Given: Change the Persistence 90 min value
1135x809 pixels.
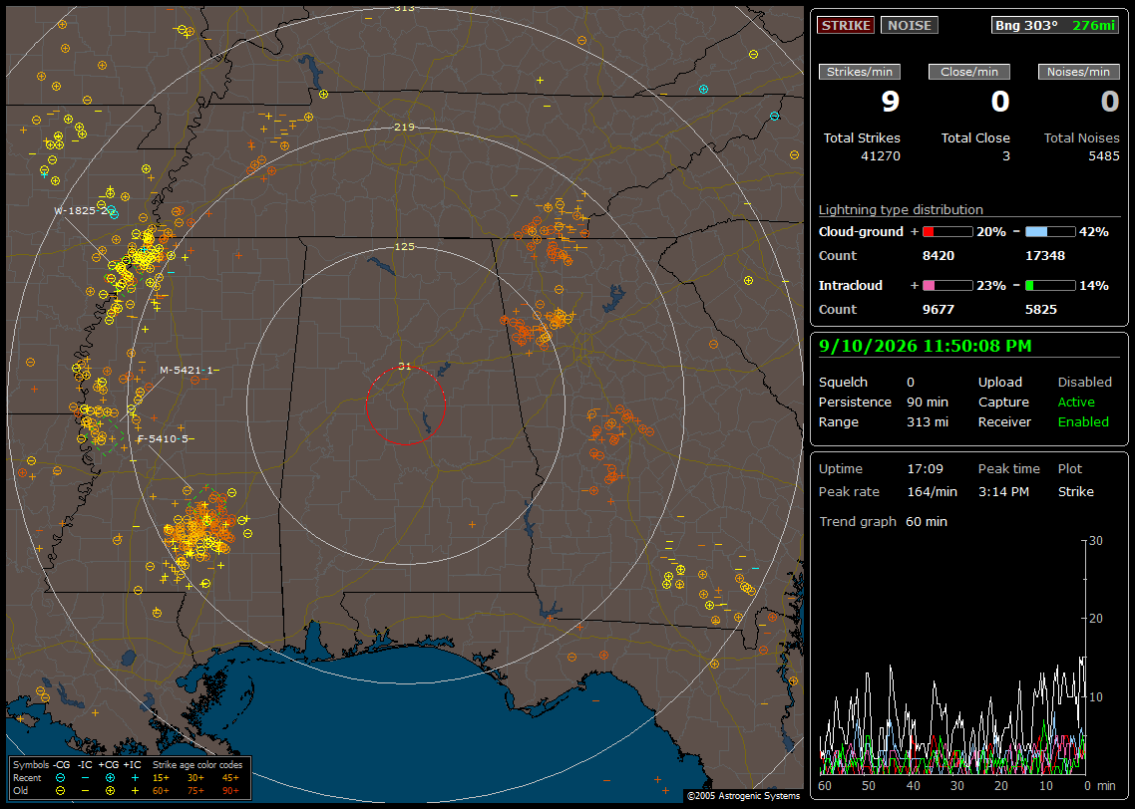Looking at the screenshot, I should pos(928,402).
